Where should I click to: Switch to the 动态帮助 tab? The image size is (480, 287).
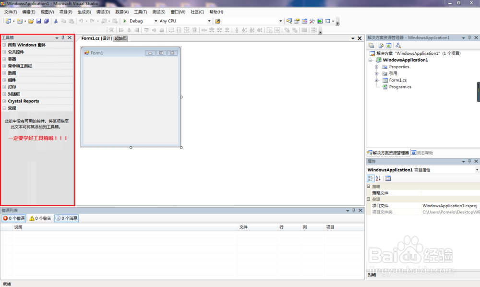[422, 153]
